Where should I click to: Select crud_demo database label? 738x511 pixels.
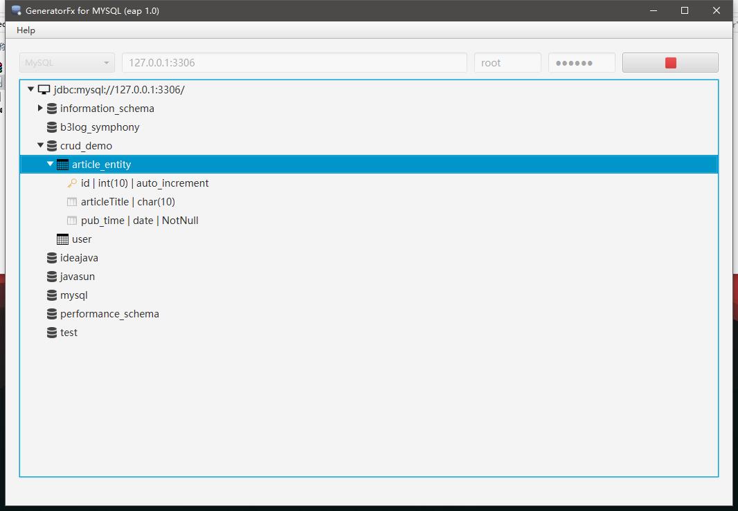86,146
